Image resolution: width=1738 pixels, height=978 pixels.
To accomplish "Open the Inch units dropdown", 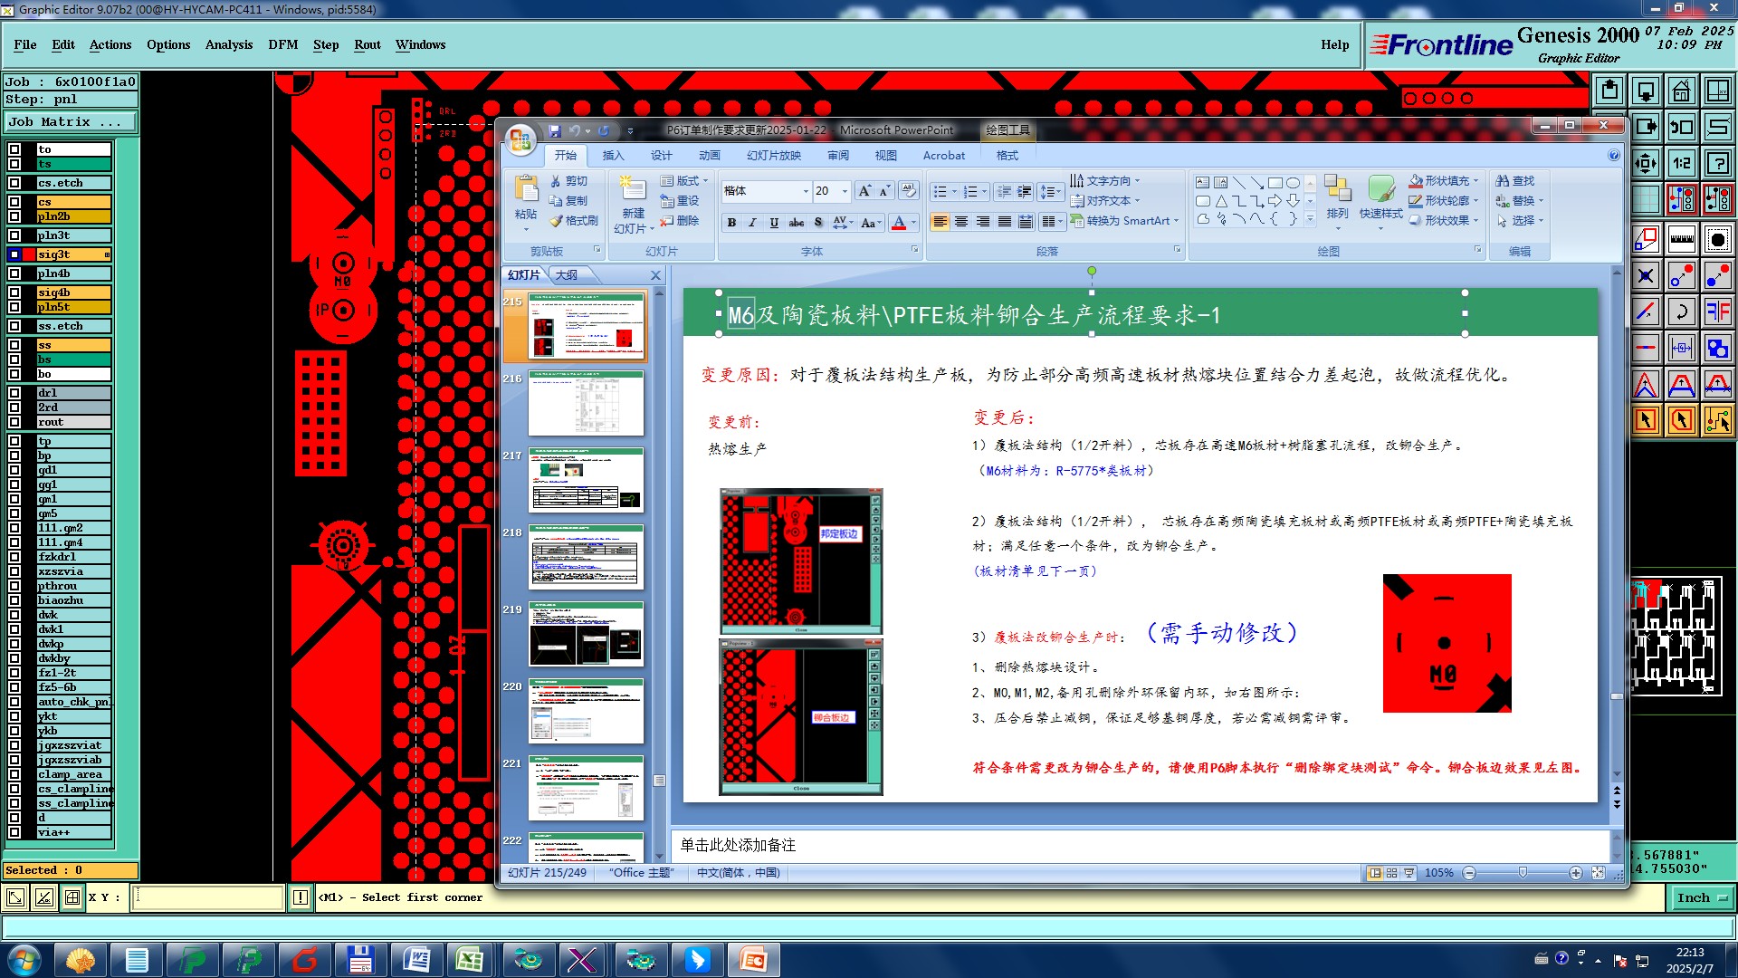I will pos(1701,898).
